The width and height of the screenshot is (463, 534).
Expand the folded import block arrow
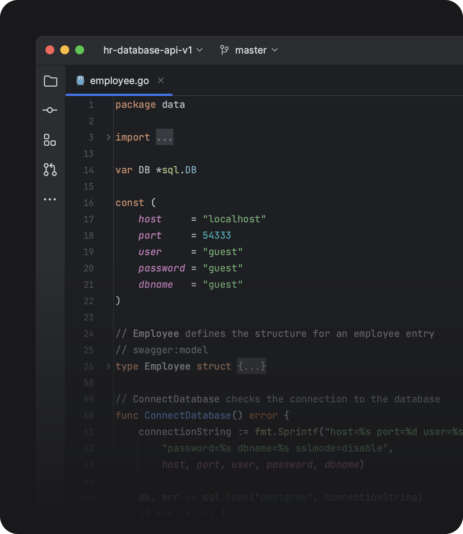click(108, 137)
